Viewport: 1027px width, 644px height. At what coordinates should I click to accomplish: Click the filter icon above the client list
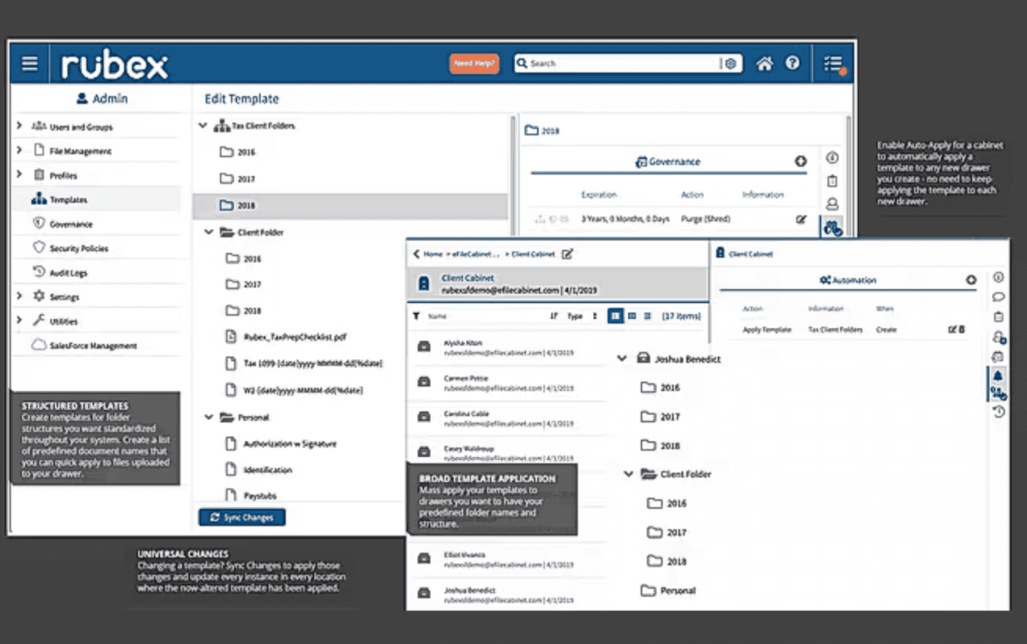416,316
